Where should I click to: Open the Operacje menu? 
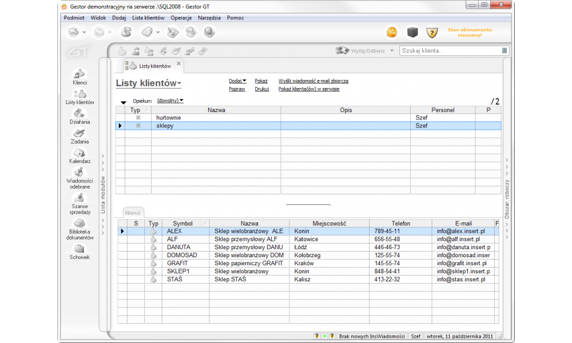click(181, 18)
